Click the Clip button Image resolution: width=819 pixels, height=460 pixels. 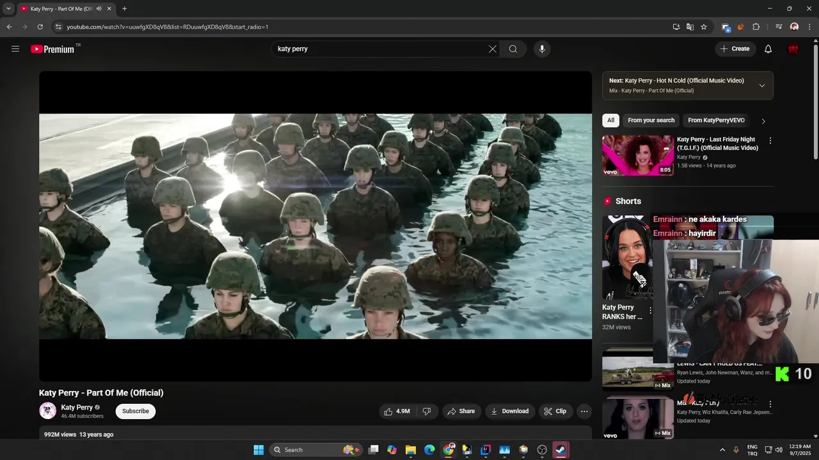pyautogui.click(x=555, y=411)
